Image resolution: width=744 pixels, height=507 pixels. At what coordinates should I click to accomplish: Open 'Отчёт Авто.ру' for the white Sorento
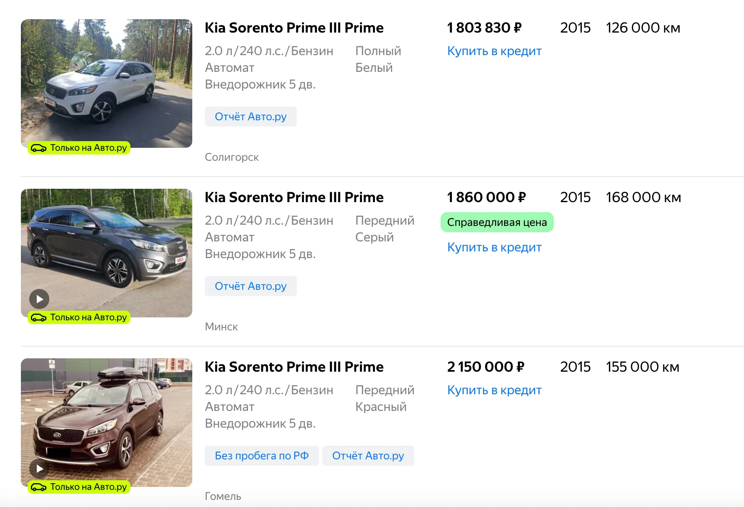tap(250, 117)
